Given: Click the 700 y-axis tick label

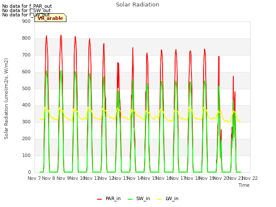Looking at the screenshot, I should (x=26, y=55).
